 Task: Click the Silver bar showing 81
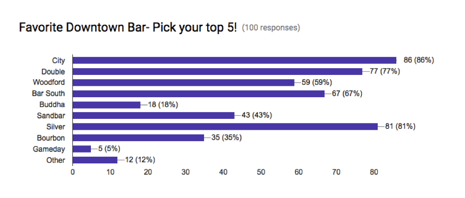click(225, 127)
